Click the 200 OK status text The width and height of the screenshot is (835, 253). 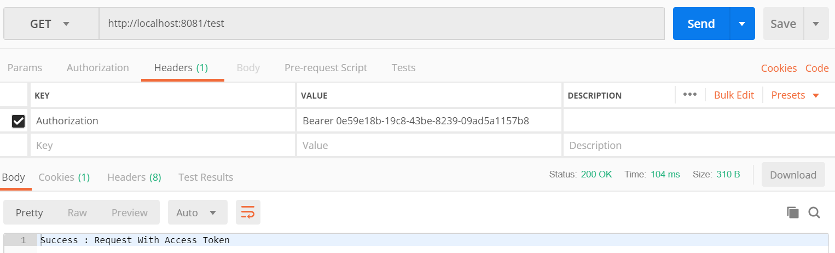click(596, 175)
